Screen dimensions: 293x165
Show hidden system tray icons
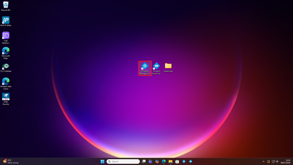pos(263,162)
